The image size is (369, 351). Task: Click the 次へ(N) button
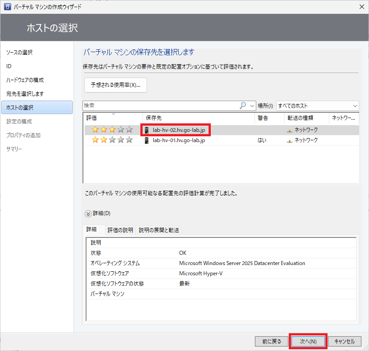[308, 341]
